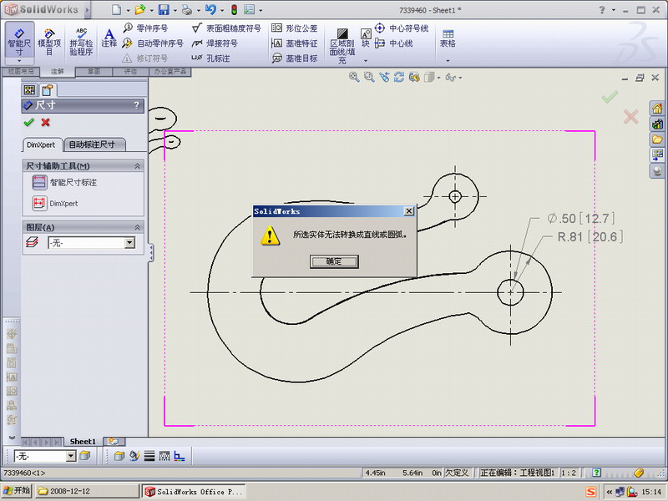Open the display style dropdown arrow
The width and height of the screenshot is (668, 501).
pyautogui.click(x=439, y=78)
